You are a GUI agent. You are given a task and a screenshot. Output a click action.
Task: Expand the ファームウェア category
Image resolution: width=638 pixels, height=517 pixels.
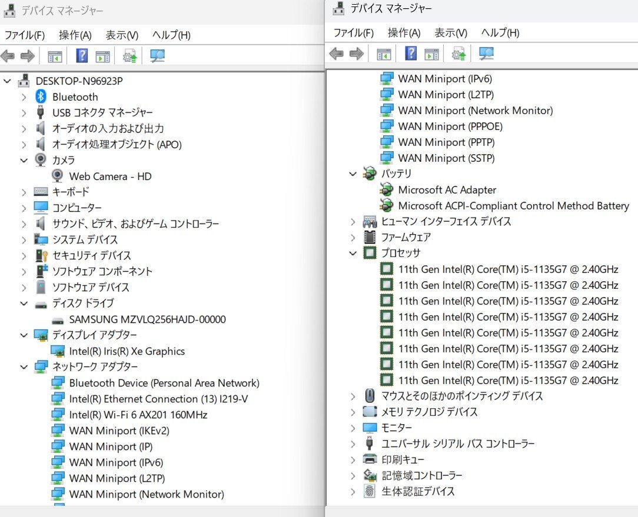pyautogui.click(x=353, y=237)
